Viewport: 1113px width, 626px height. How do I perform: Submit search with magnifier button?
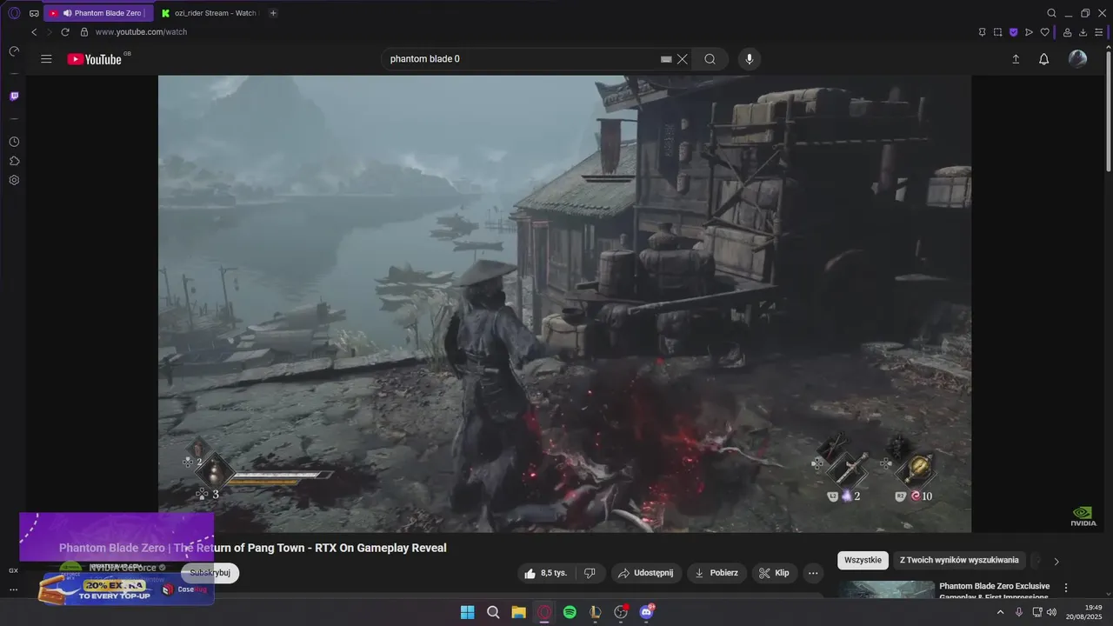710,59
